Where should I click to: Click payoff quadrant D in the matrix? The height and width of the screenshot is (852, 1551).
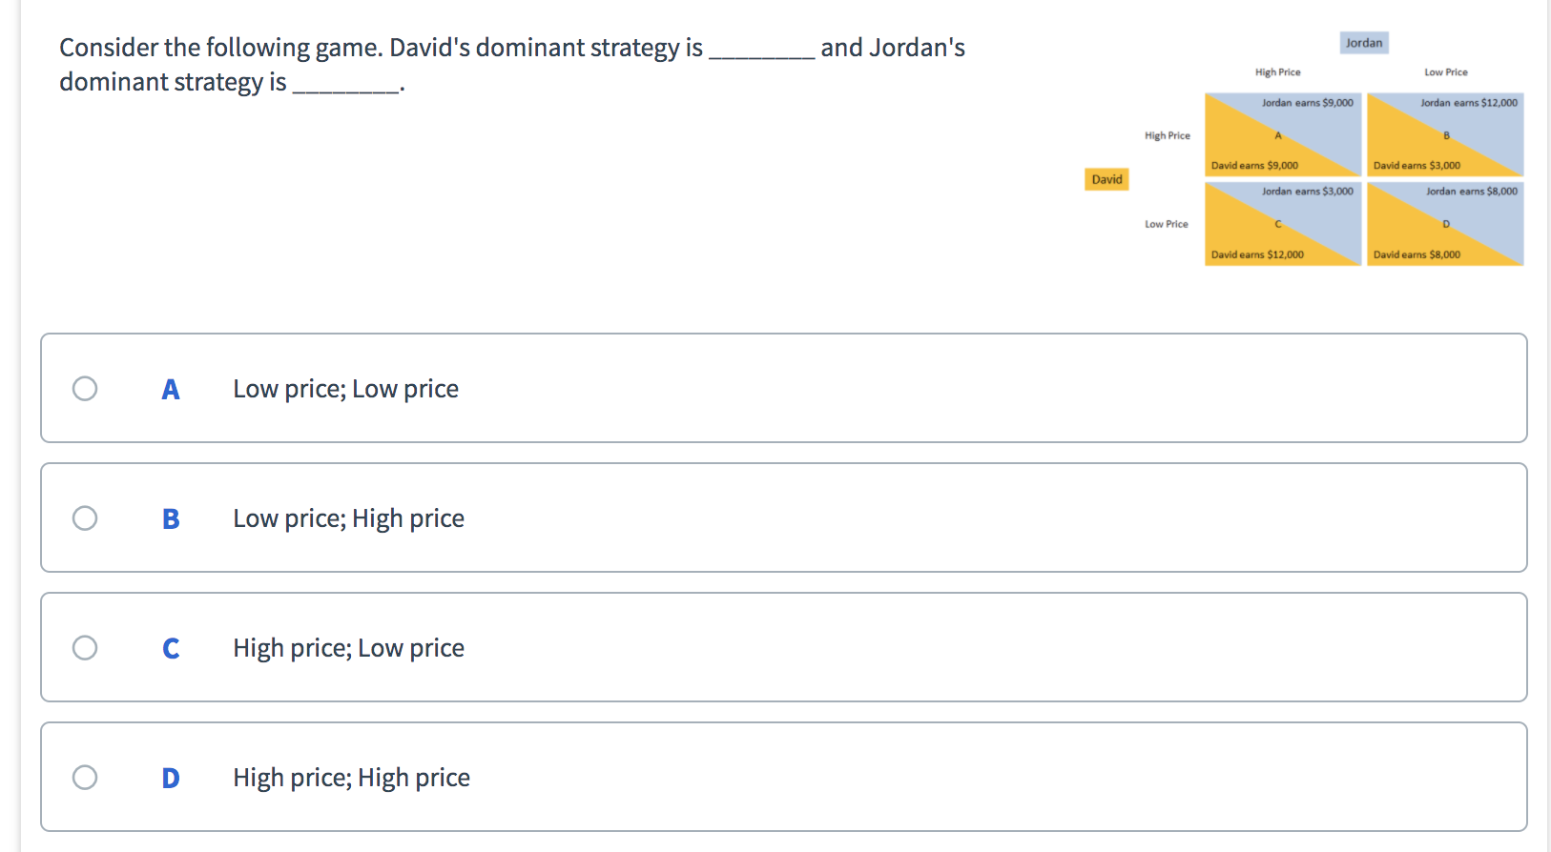[1445, 223]
